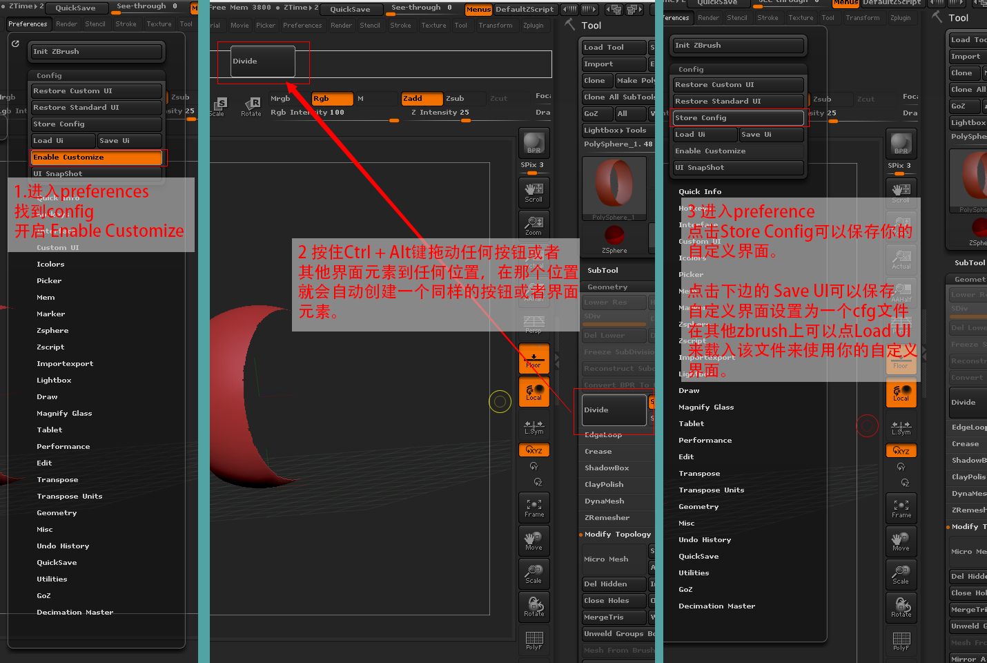Click the Zoom canvas icon
The image size is (987, 663).
[534, 224]
